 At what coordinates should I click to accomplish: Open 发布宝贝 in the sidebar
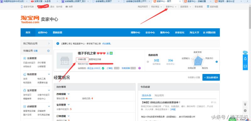(27, 95)
